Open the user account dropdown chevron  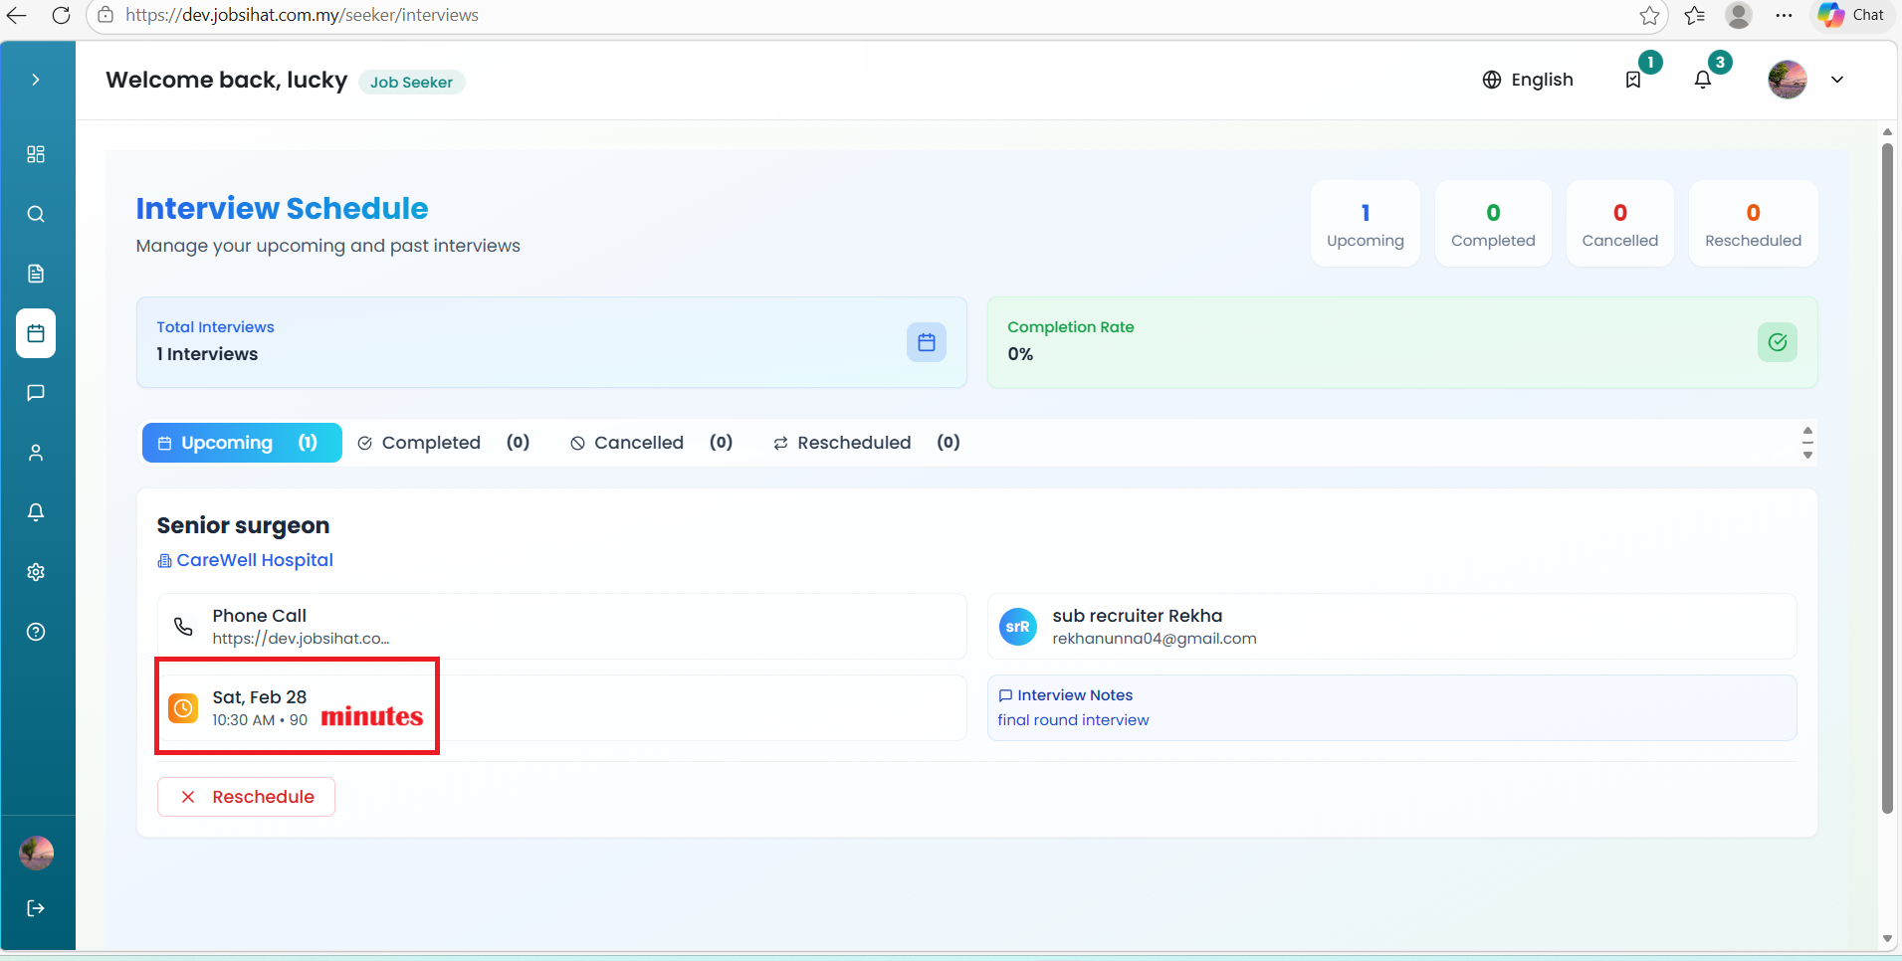(x=1837, y=80)
